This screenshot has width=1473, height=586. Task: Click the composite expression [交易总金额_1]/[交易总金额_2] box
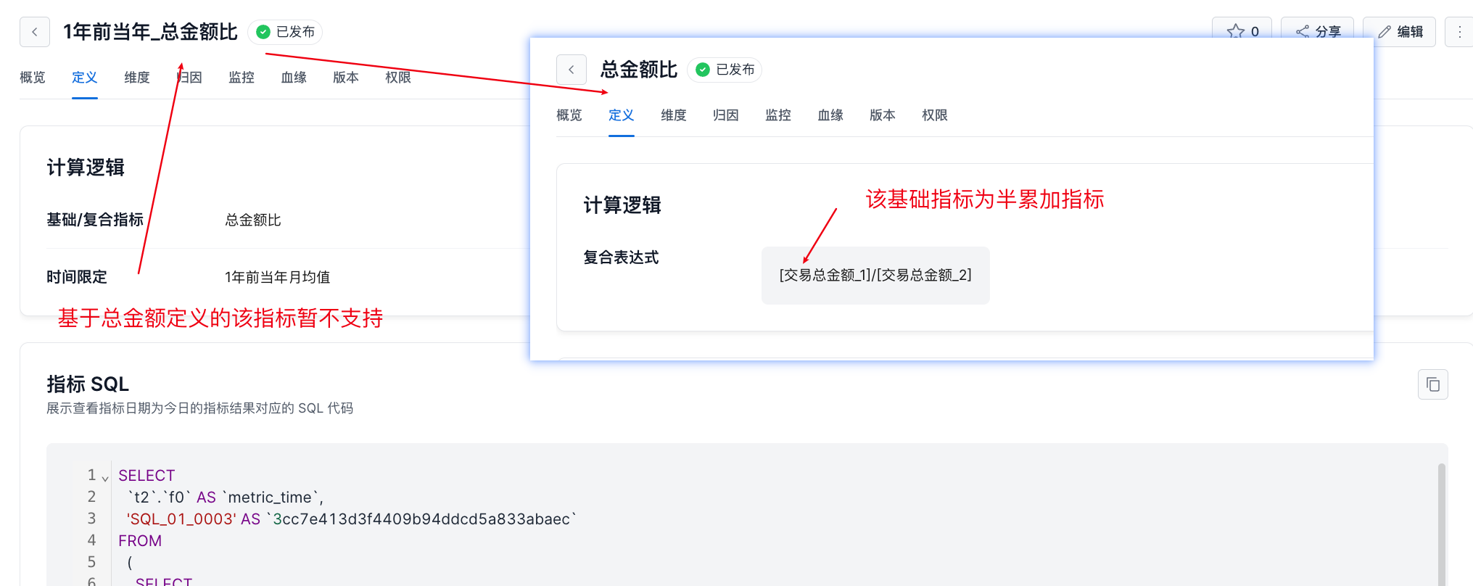coord(875,276)
